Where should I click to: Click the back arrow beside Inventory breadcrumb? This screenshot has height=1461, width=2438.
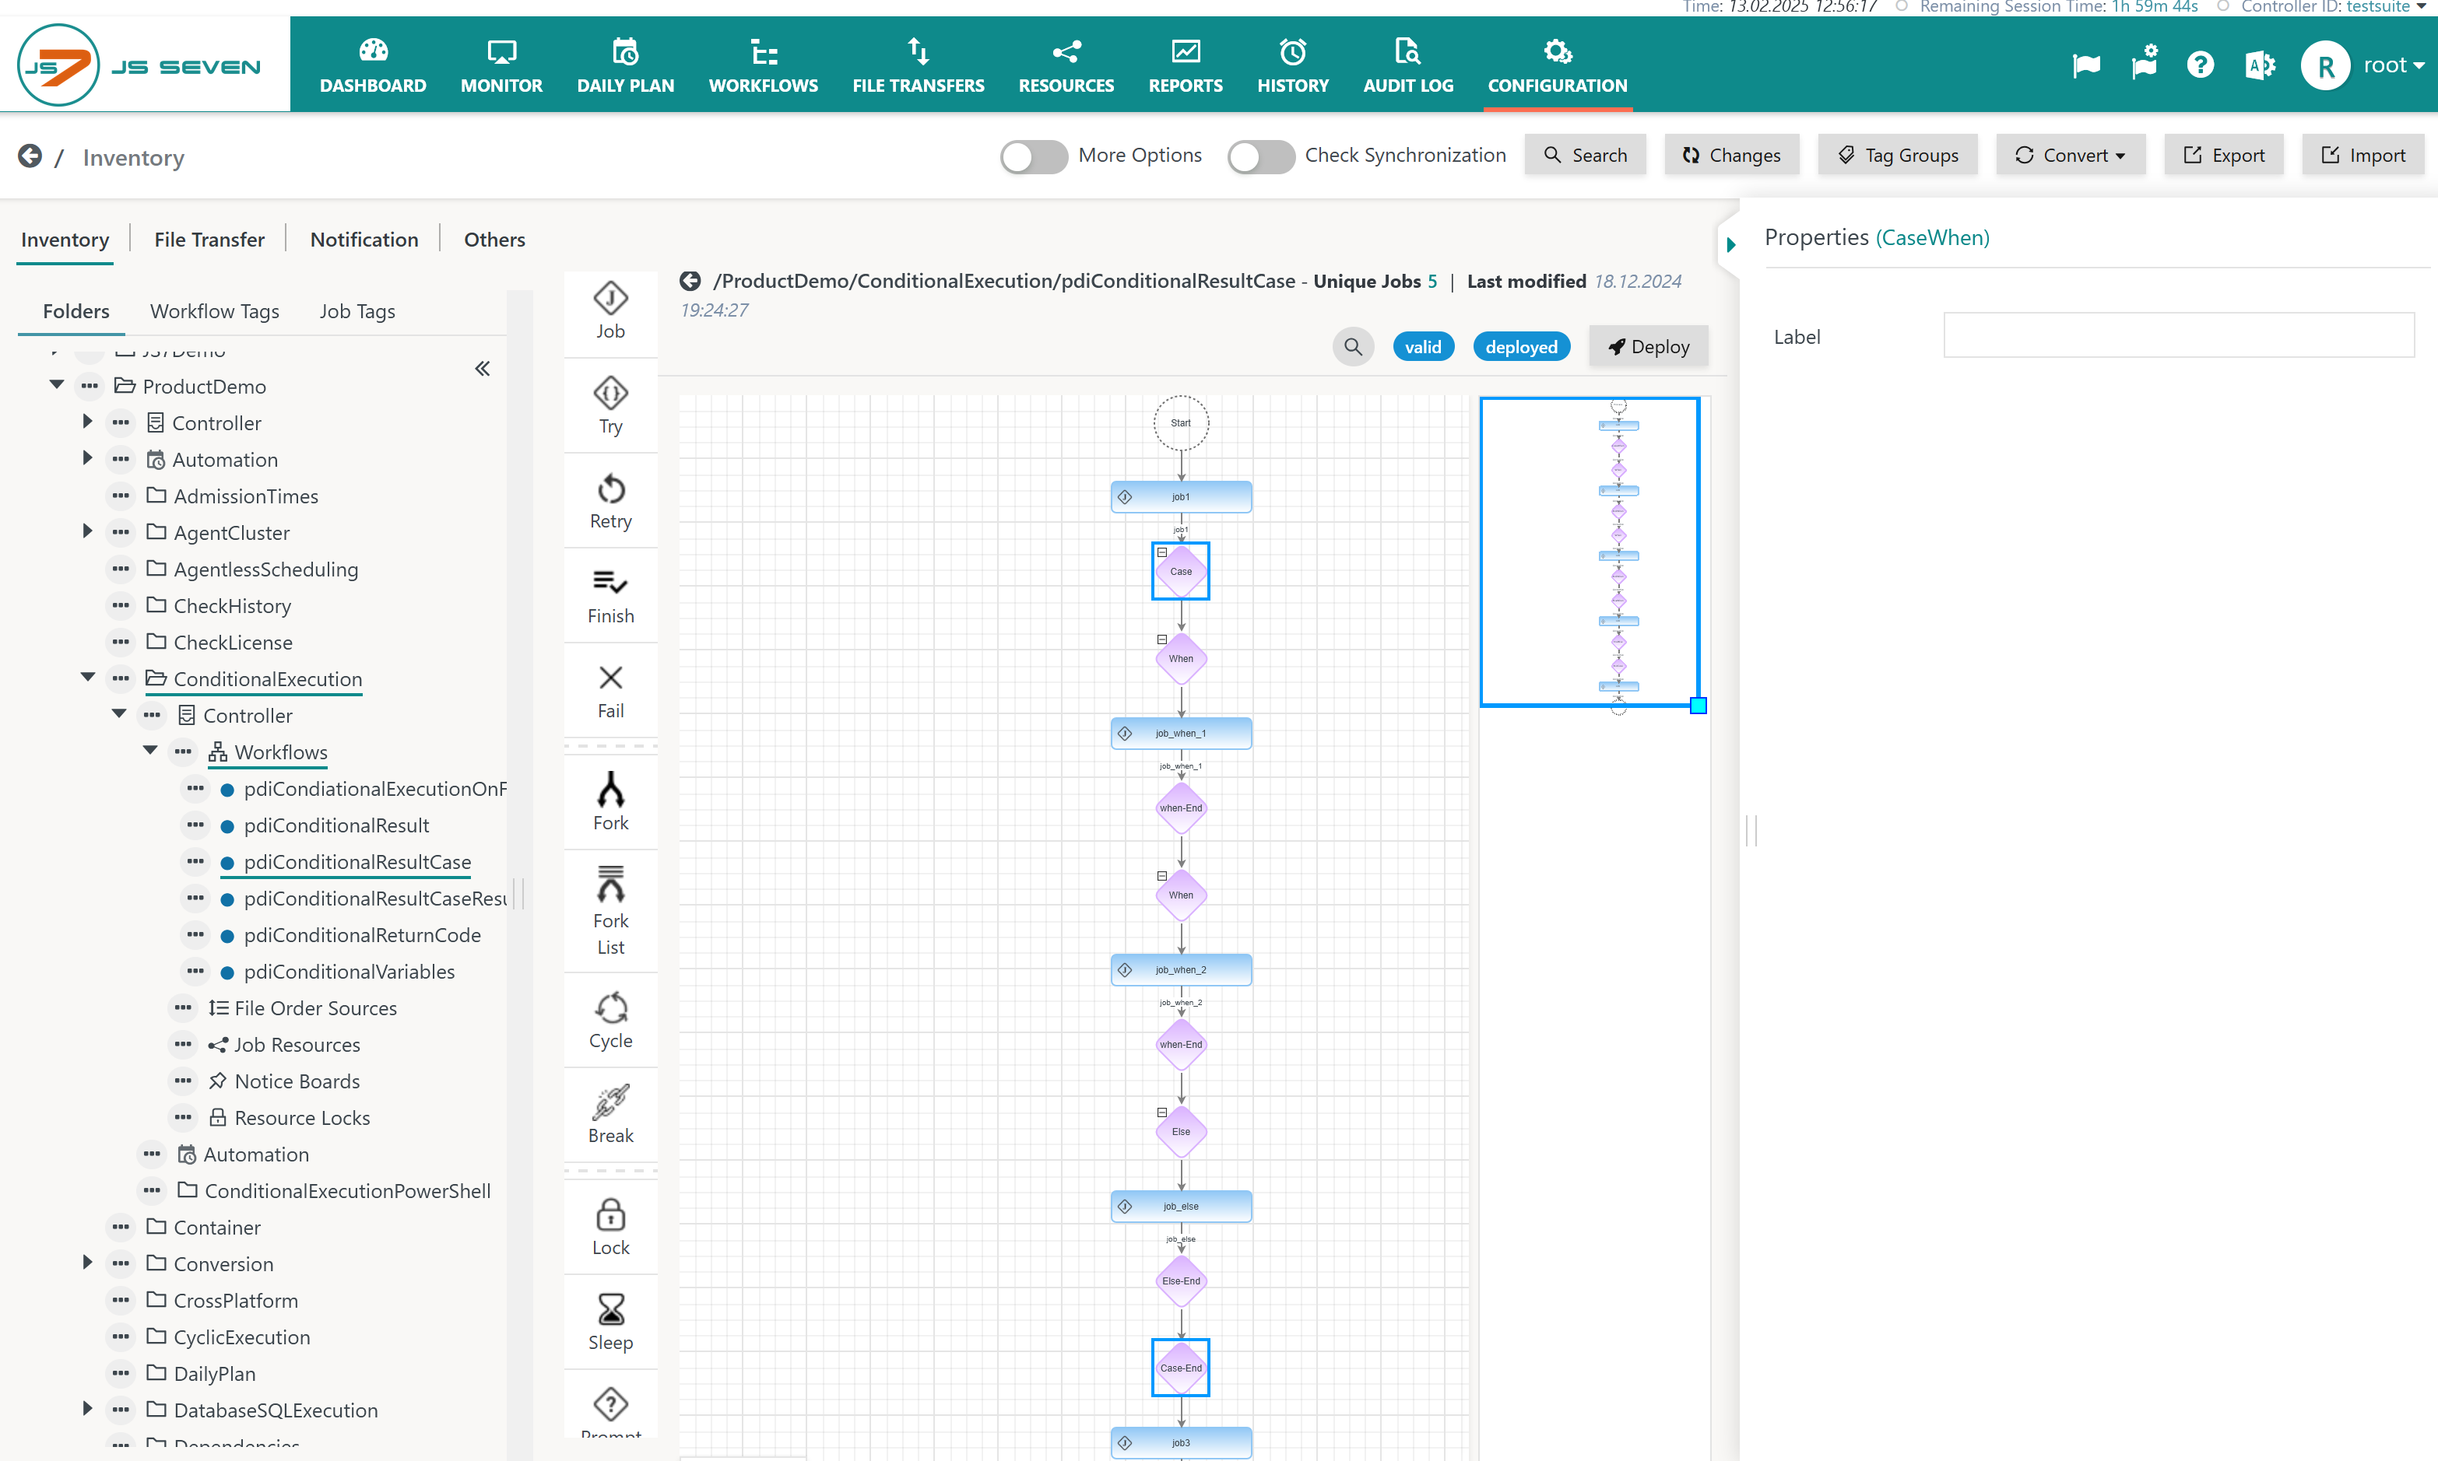pyautogui.click(x=30, y=156)
